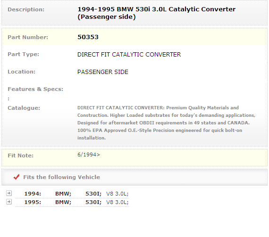The height and width of the screenshot is (237, 269).
Task: Click the arrow icon beside 1994 BMW row
Action: pyautogui.click(x=9, y=193)
